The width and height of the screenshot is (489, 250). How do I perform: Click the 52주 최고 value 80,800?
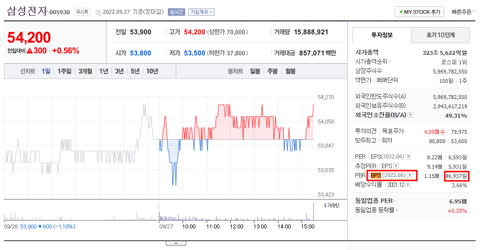(437, 141)
